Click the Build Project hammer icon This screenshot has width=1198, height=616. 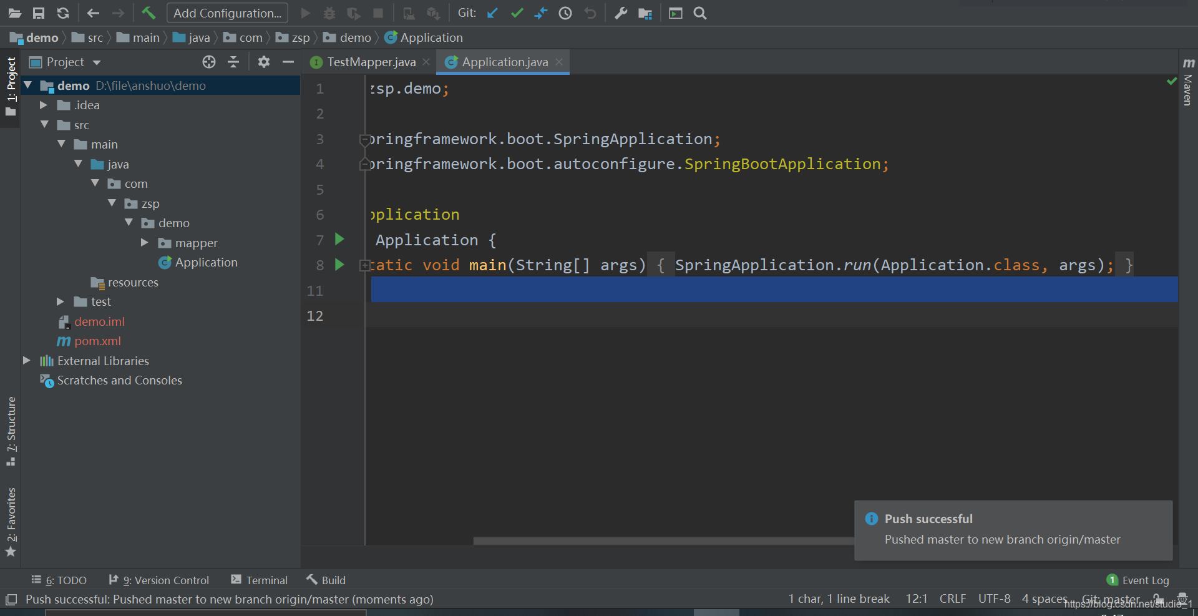pyautogui.click(x=149, y=12)
